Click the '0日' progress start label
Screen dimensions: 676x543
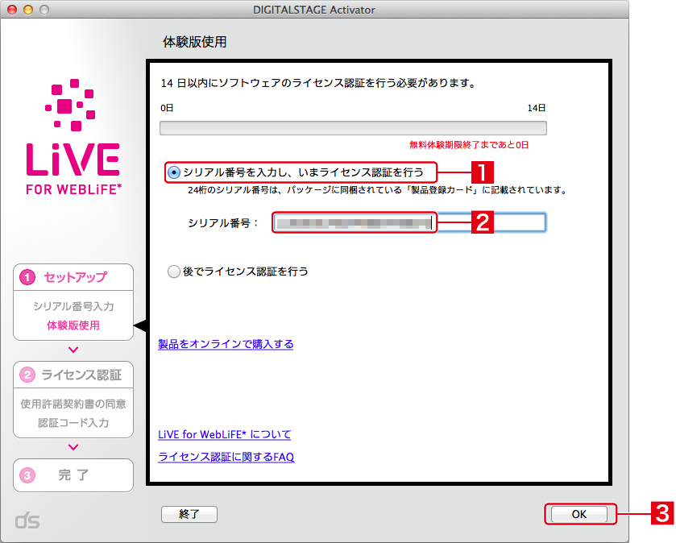[167, 108]
